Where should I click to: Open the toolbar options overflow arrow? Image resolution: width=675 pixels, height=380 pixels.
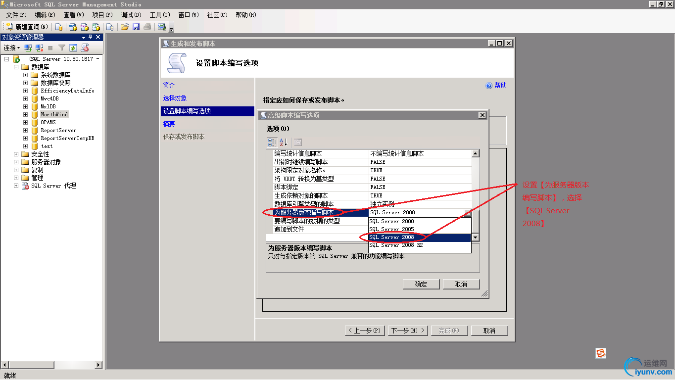point(171,28)
